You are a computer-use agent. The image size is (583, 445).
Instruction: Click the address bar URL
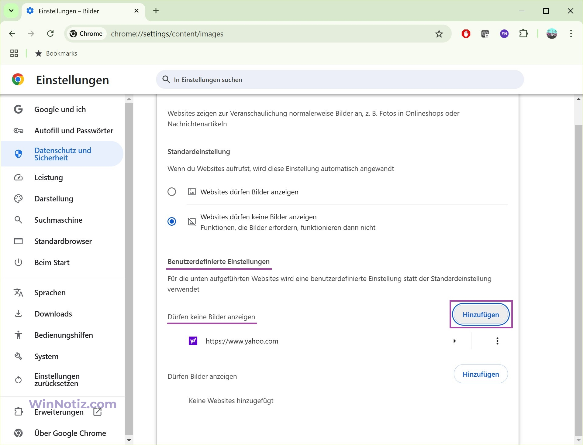pyautogui.click(x=167, y=34)
